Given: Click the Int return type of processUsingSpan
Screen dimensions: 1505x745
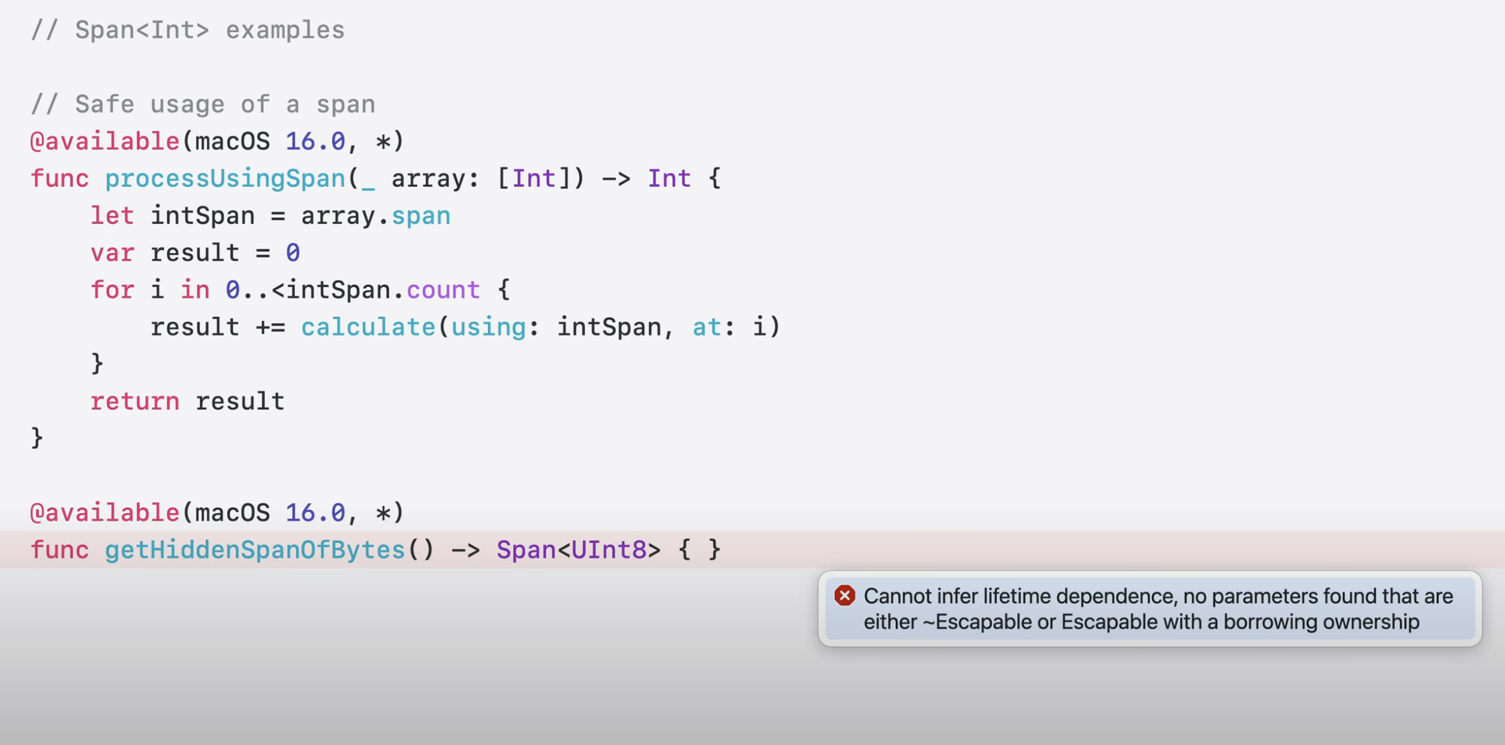Looking at the screenshot, I should click(669, 179).
